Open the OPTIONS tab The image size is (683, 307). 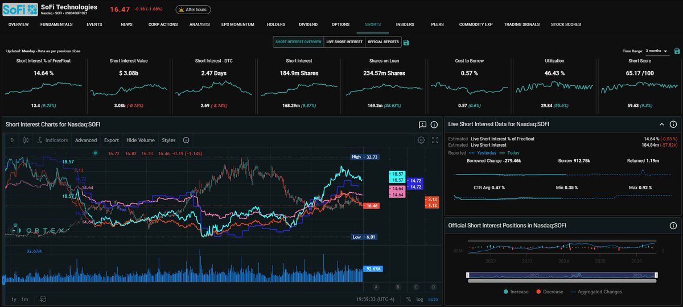(340, 24)
